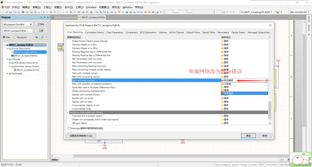The width and height of the screenshot is (312, 167).
Task: Select the Place Part tool
Action: click(x=123, y=12)
